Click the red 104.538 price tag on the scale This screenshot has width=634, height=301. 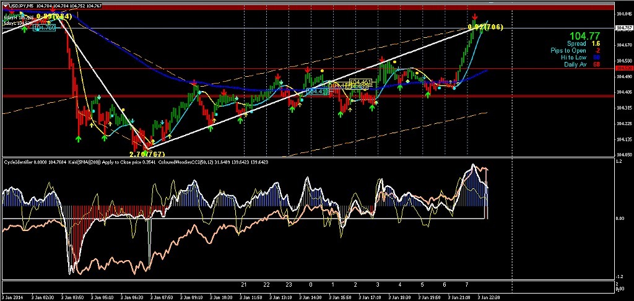coord(623,69)
